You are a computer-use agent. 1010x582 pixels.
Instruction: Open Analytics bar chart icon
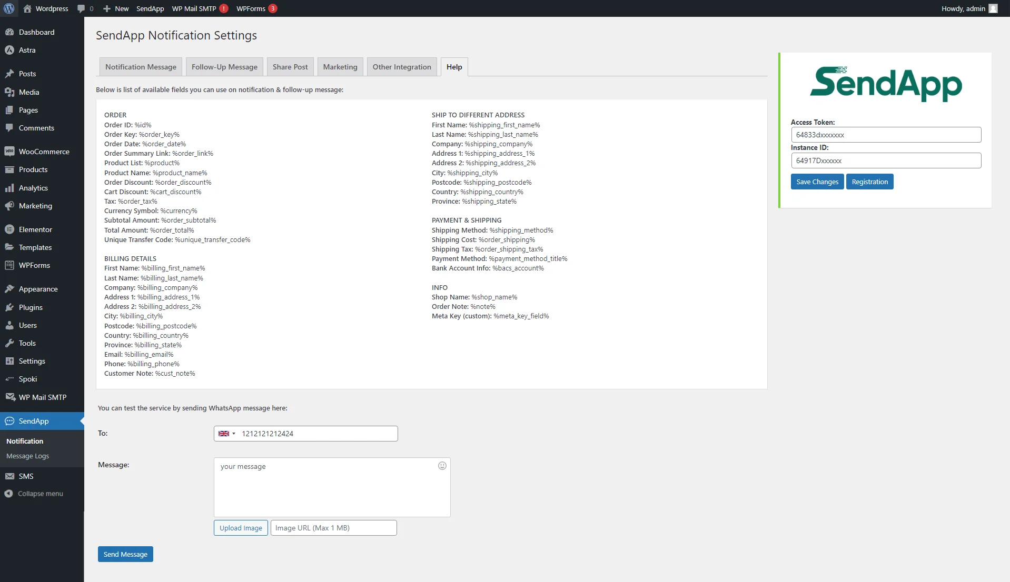click(x=9, y=188)
